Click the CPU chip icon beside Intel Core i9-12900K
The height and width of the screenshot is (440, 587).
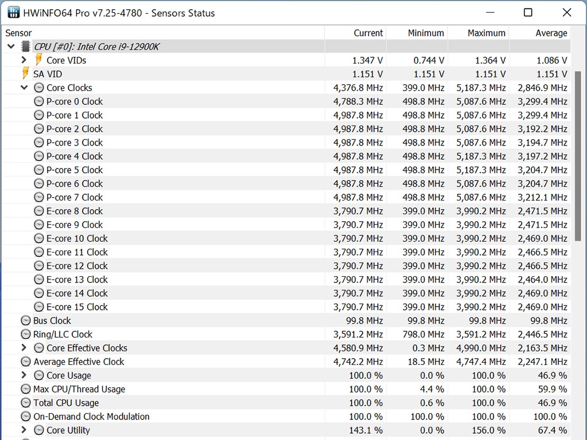coord(26,46)
